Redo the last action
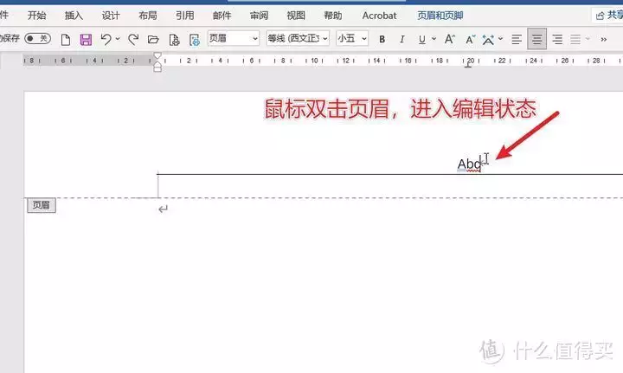 (x=133, y=39)
